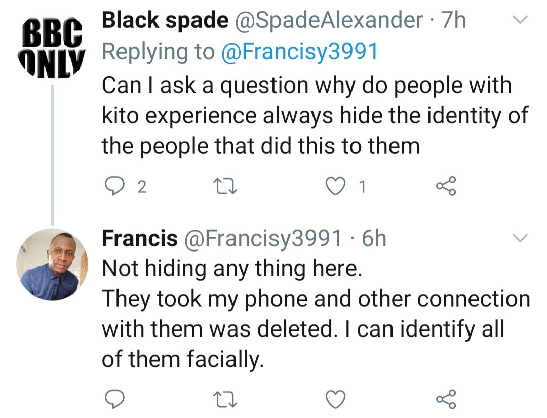Open the @Francisy3991 mention link
Screen dimensions: 547x418
[x=300, y=52]
